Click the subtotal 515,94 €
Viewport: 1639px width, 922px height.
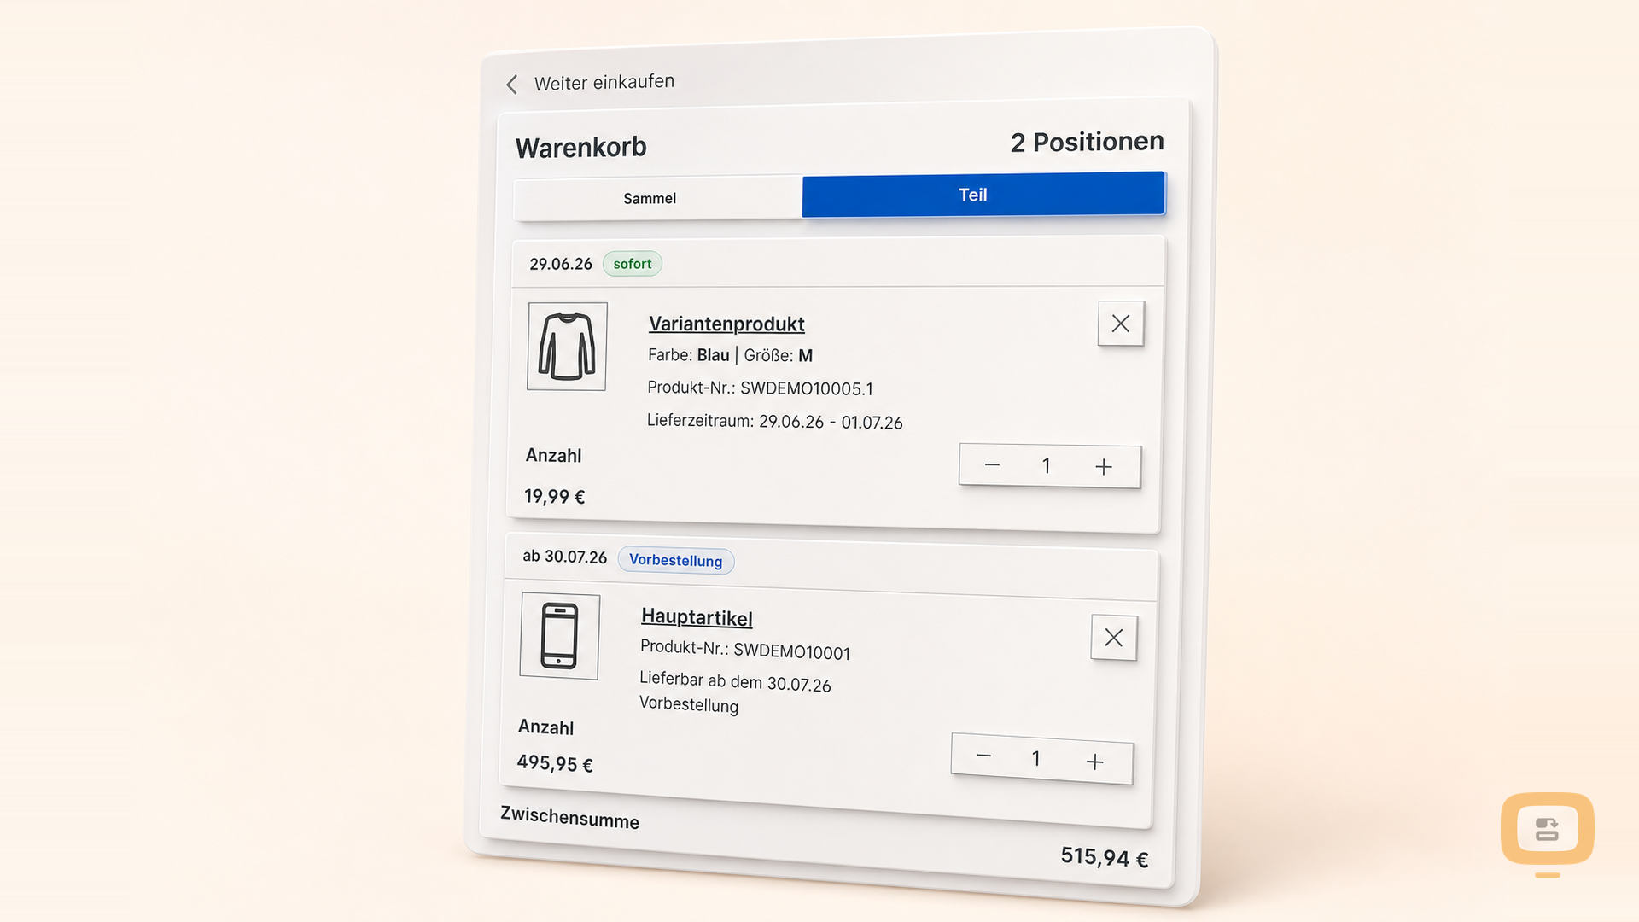(x=1105, y=857)
